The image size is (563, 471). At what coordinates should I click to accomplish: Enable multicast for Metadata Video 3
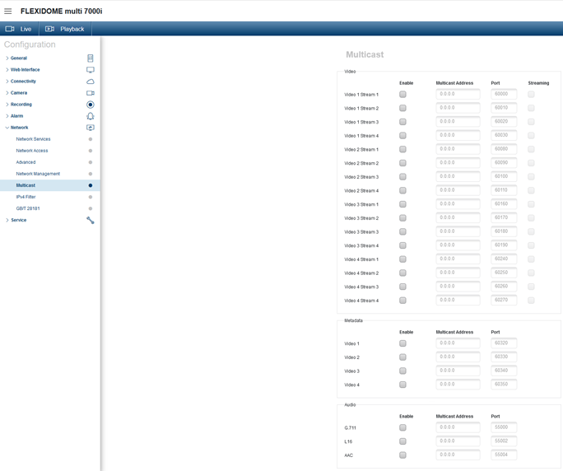tap(402, 371)
